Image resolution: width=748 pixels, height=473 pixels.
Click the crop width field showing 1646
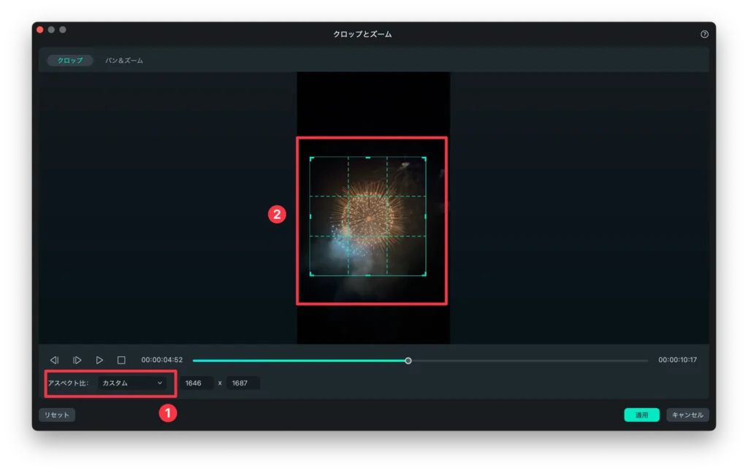pos(197,382)
